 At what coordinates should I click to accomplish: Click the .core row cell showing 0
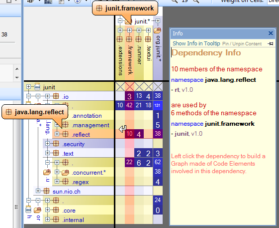pyautogui.click(x=158, y=210)
